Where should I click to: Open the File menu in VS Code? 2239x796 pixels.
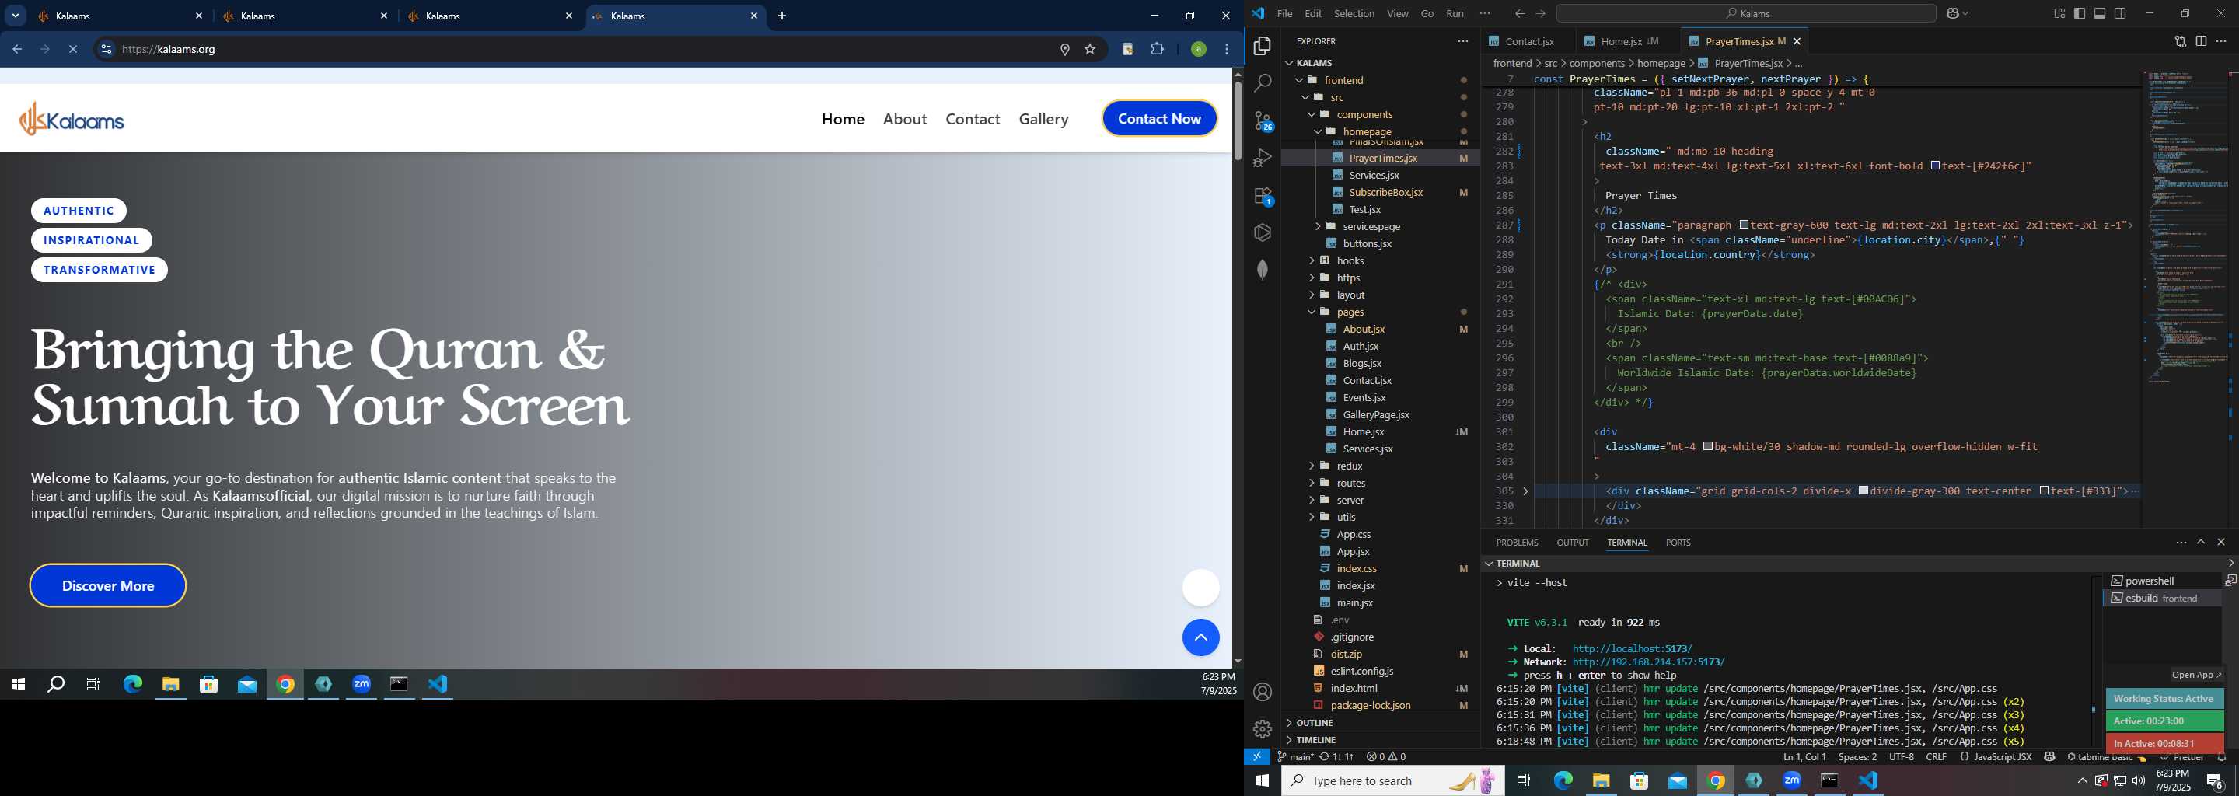(1284, 14)
